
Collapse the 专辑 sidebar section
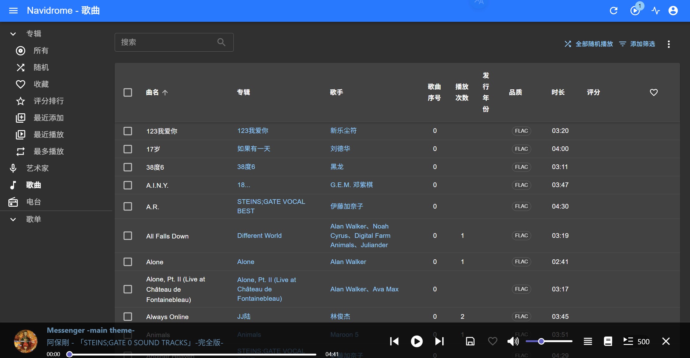click(x=13, y=34)
